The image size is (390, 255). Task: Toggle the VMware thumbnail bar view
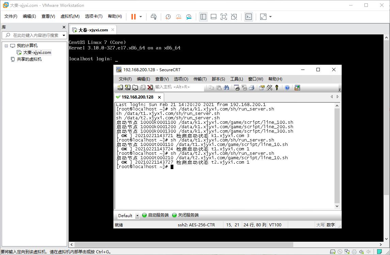pos(214,17)
